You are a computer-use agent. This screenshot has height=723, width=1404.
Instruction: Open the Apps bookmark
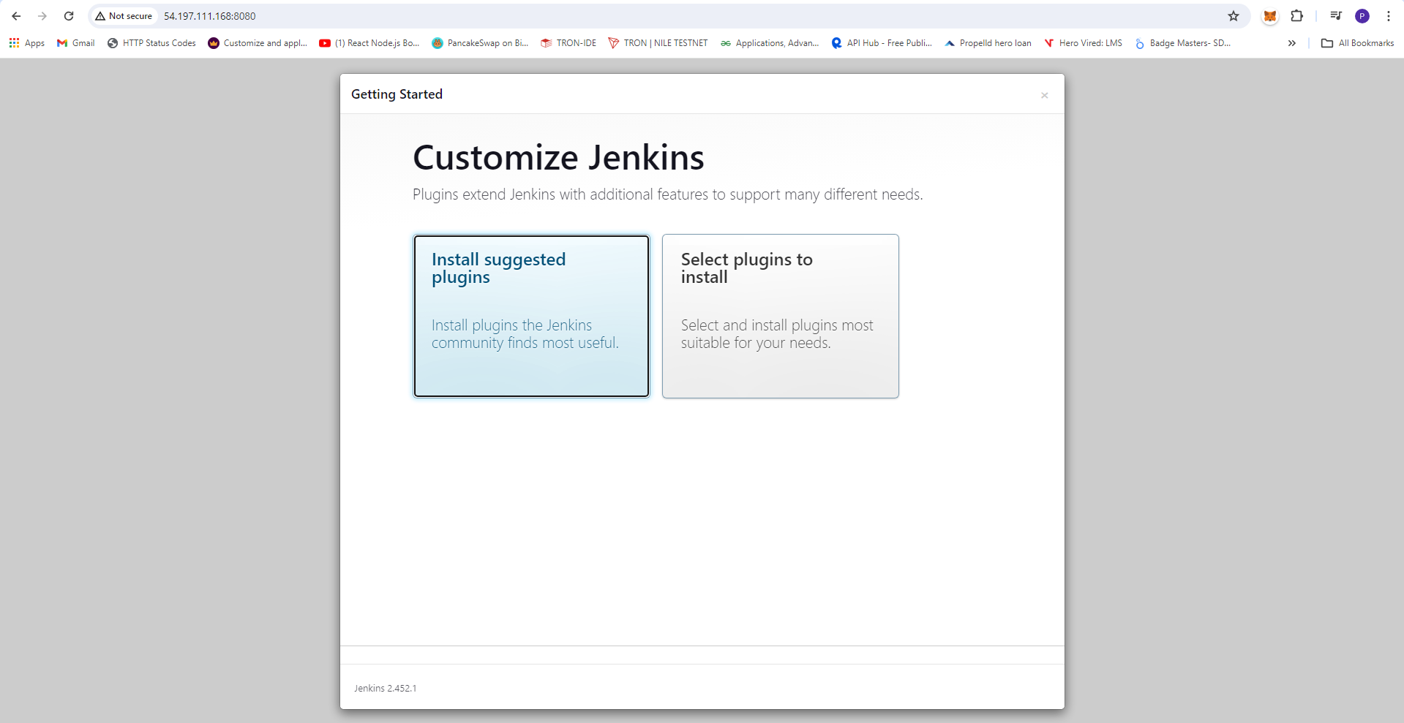pos(27,43)
